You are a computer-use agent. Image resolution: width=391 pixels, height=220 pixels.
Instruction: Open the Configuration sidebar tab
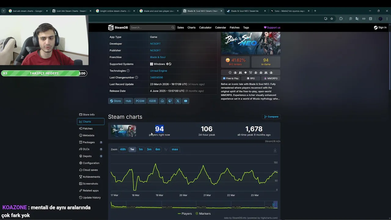[91, 163]
